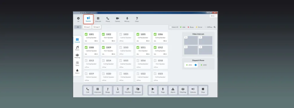
Task: Open the demo user dropdown
Action: point(213,16)
